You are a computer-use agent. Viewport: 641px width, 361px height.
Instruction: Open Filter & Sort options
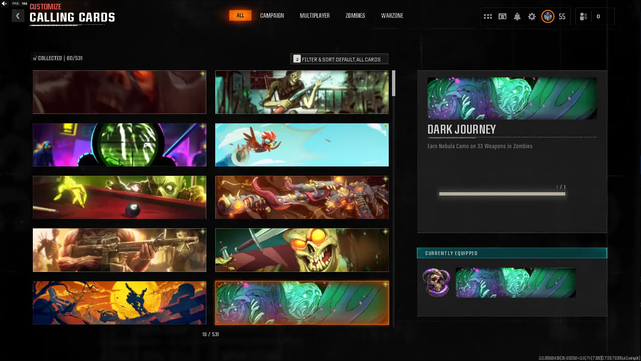[x=339, y=59]
